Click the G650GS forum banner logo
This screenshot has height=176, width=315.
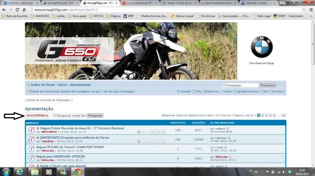point(69,51)
